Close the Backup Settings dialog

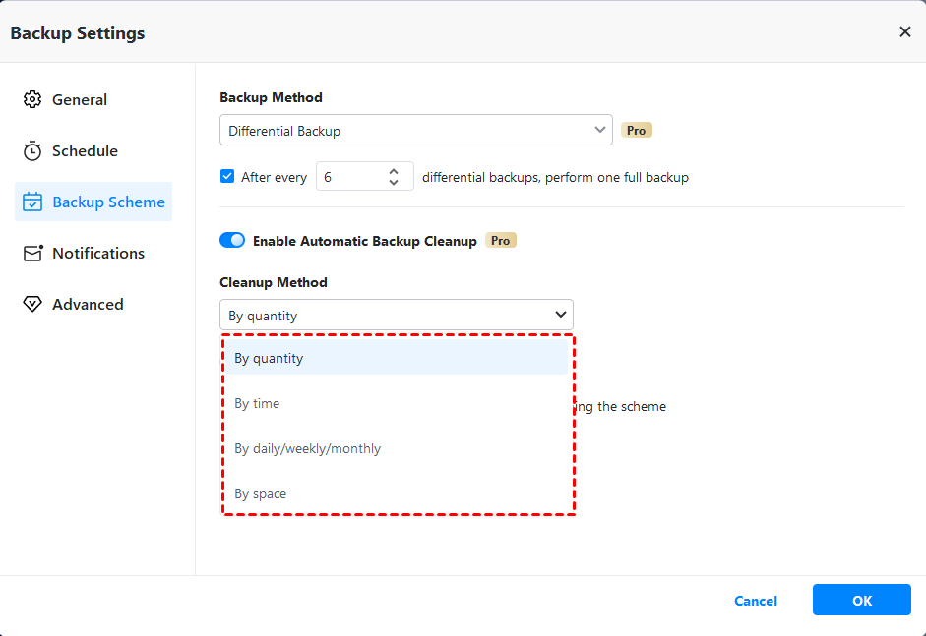pyautogui.click(x=904, y=31)
